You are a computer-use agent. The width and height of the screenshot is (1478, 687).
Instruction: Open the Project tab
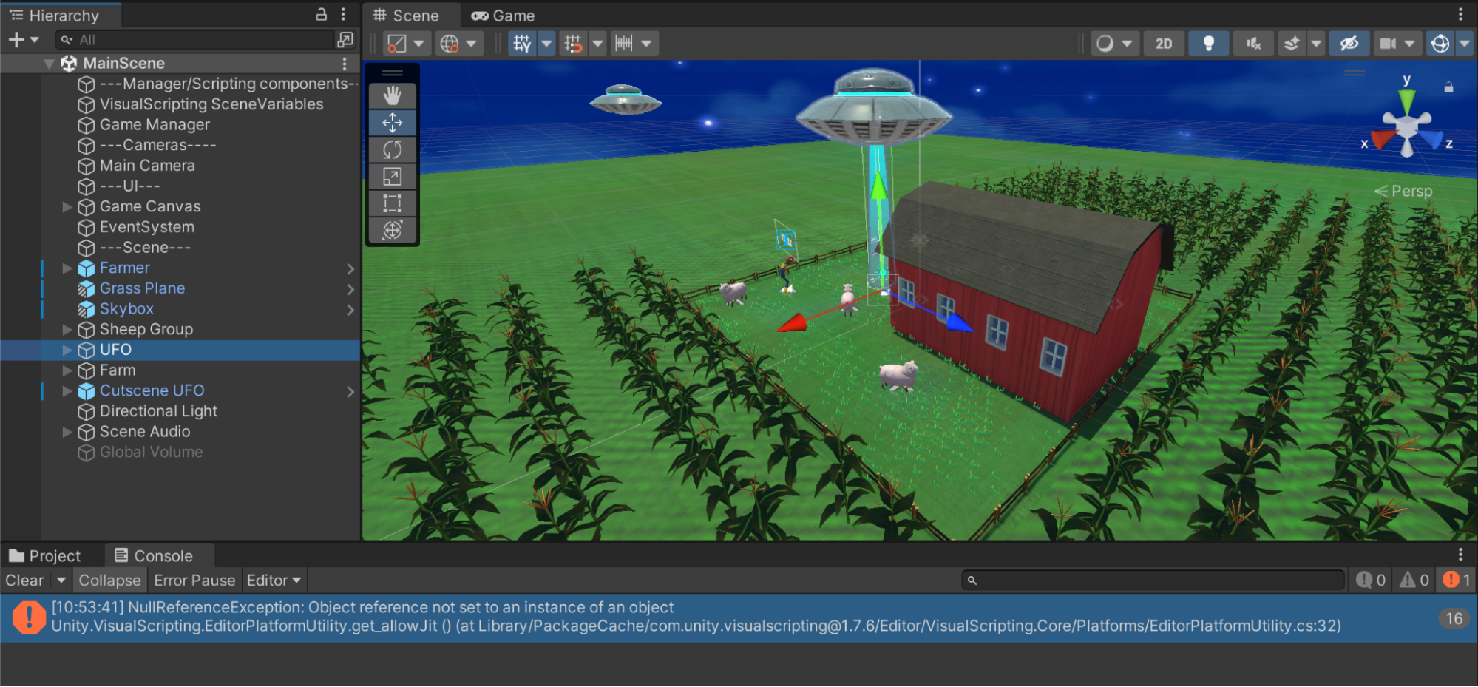point(44,556)
